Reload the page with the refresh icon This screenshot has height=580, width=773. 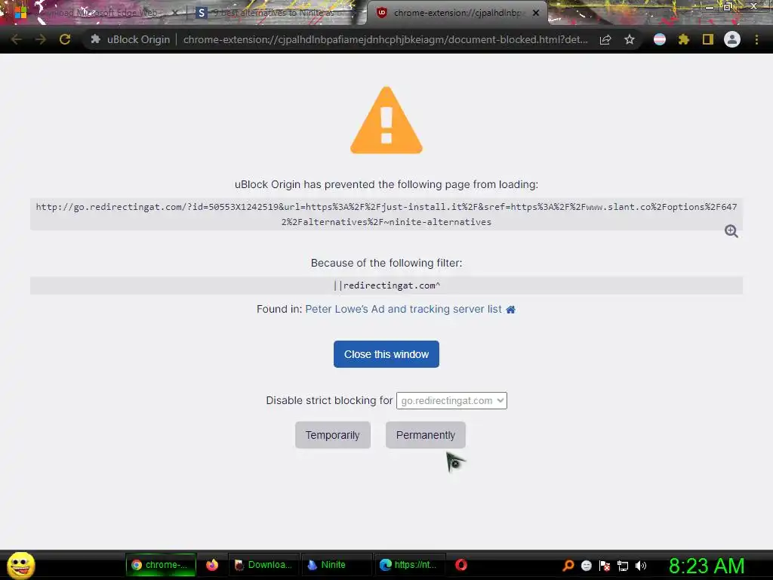(x=65, y=39)
